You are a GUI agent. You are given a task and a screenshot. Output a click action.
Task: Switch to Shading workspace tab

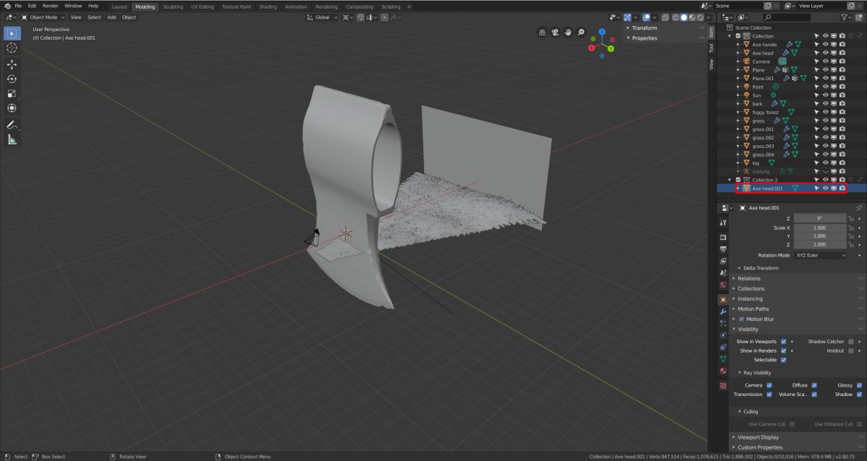pos(267,7)
